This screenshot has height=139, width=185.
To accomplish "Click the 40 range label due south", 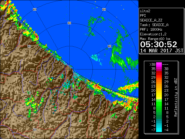I will (x=69, y=116).
